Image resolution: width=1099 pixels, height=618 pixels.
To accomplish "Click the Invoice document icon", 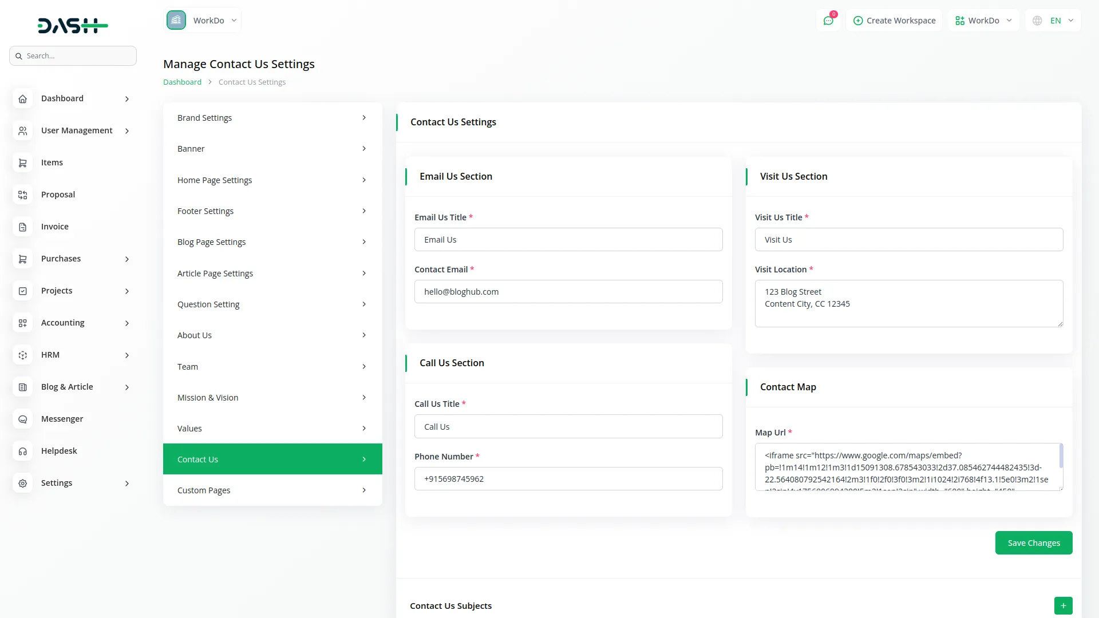I will tap(22, 227).
